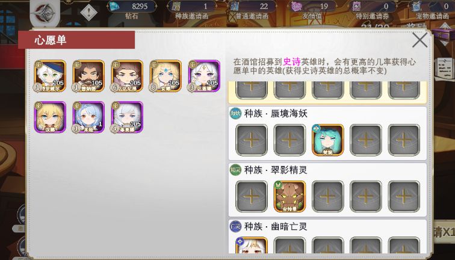Click the 海妖 faction badge icon
The width and height of the screenshot is (455, 260).
pyautogui.click(x=235, y=113)
